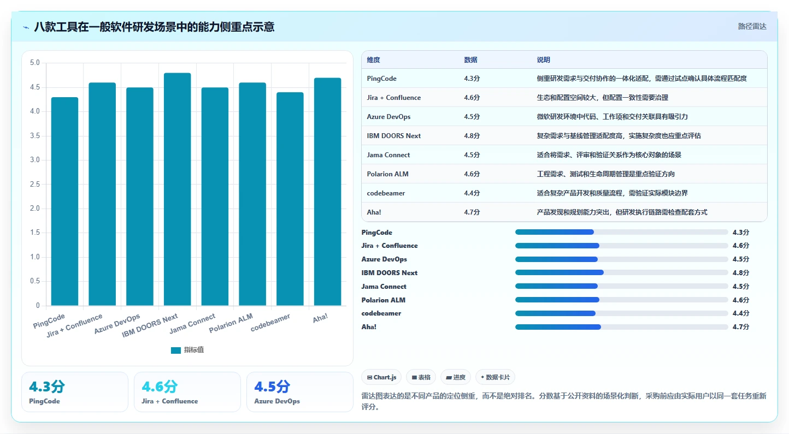Click the codebeamer x-axis label
This screenshot has width=789, height=434.
point(271,323)
